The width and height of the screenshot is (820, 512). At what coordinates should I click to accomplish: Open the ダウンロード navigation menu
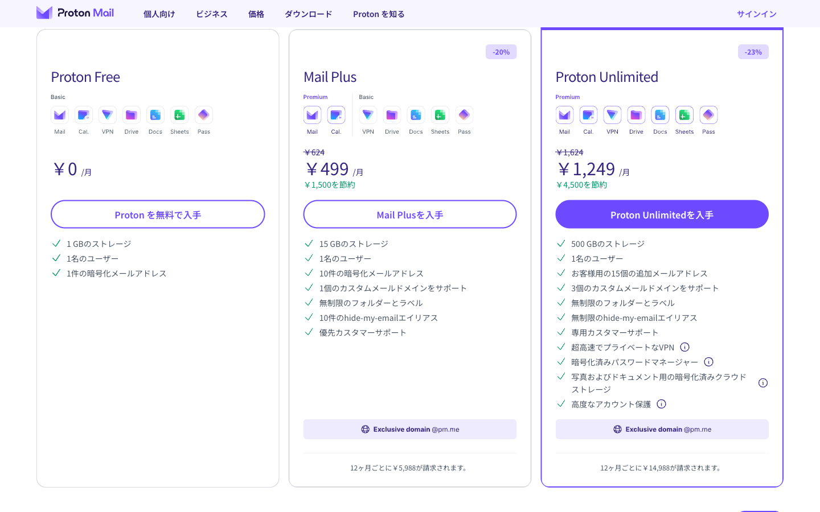click(309, 14)
